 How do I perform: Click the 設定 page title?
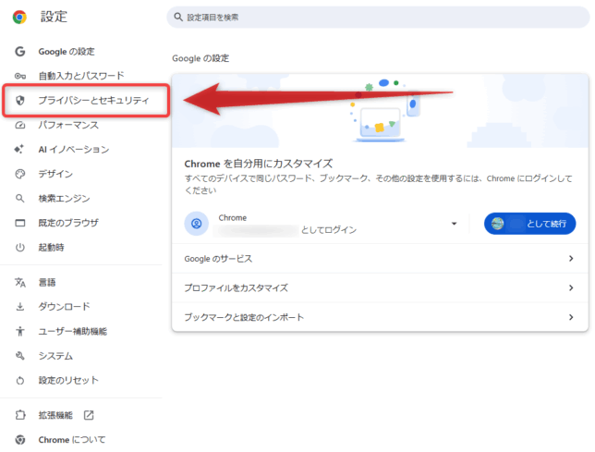[x=54, y=17]
